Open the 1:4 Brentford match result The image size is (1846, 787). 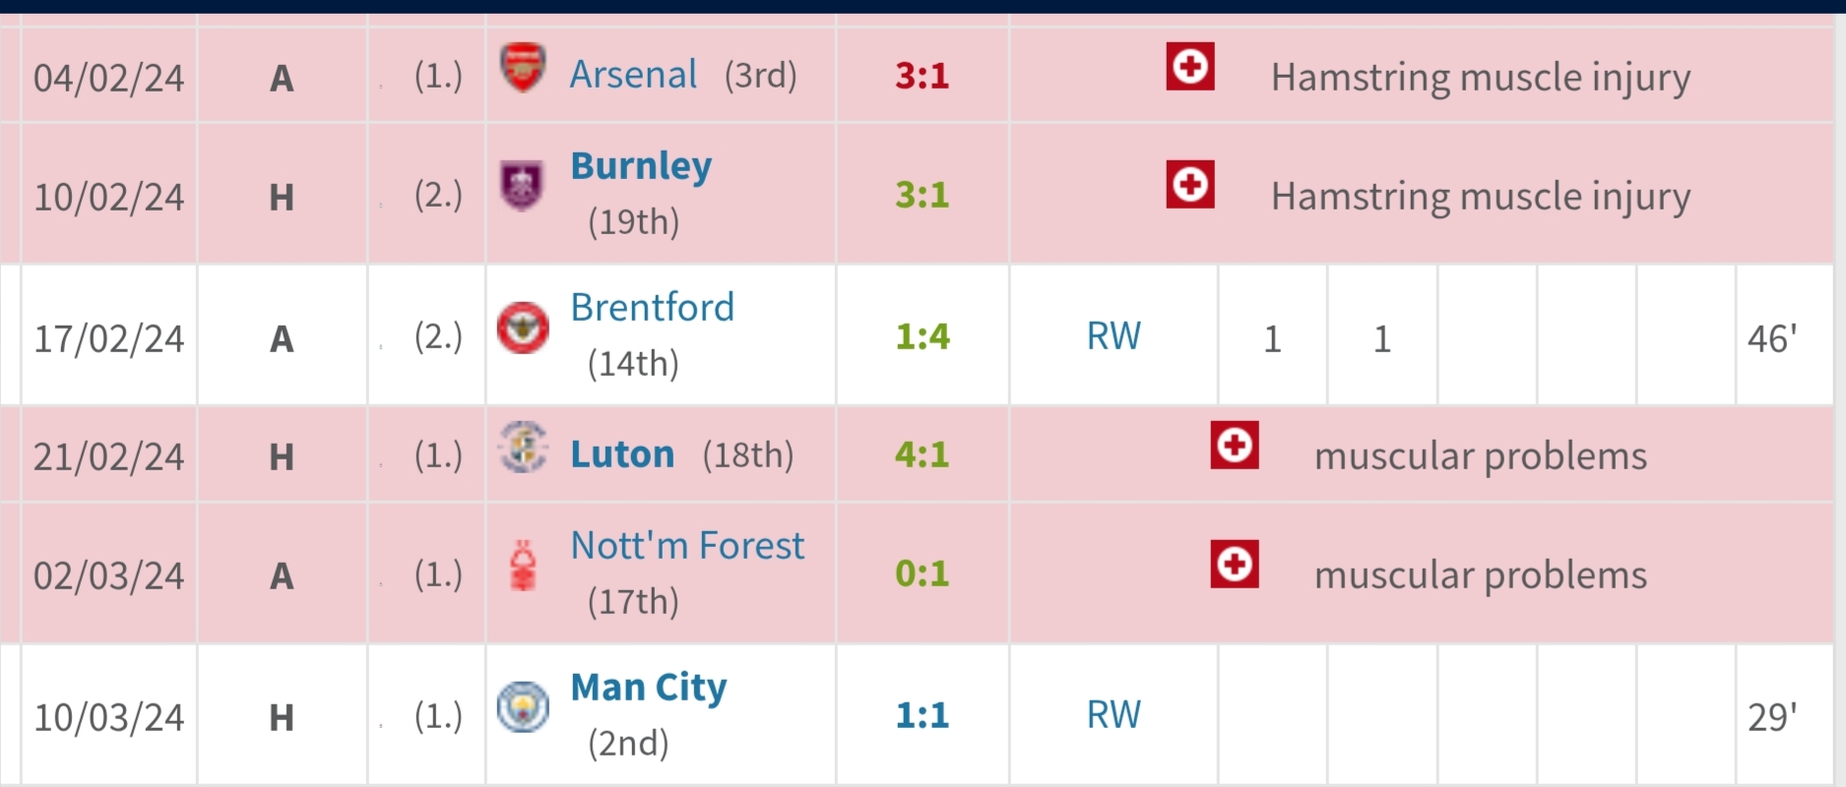point(922,336)
